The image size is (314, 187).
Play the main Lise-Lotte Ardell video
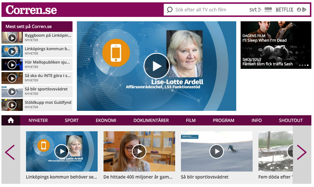point(157,66)
